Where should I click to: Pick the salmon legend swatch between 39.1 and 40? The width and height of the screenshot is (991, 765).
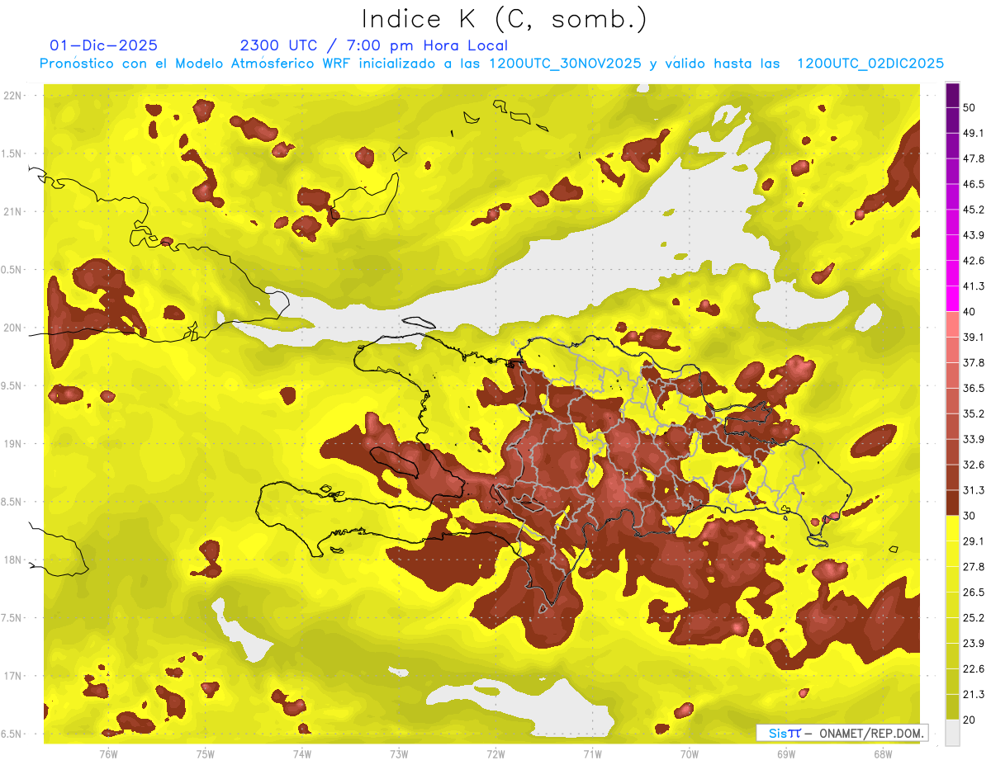pos(952,324)
